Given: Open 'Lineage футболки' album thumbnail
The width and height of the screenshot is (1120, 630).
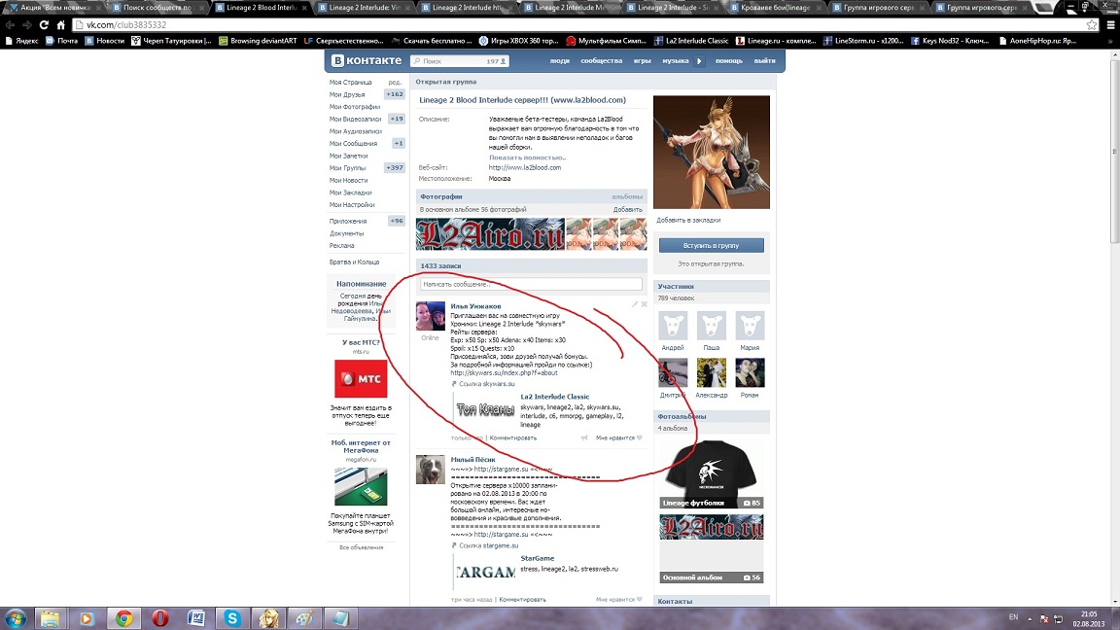Looking at the screenshot, I should pyautogui.click(x=712, y=474).
